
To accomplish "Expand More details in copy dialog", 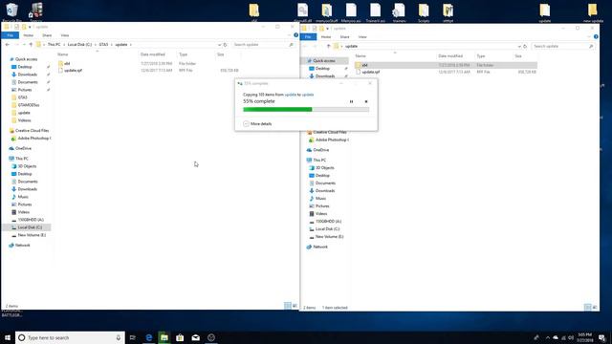I will pyautogui.click(x=257, y=123).
